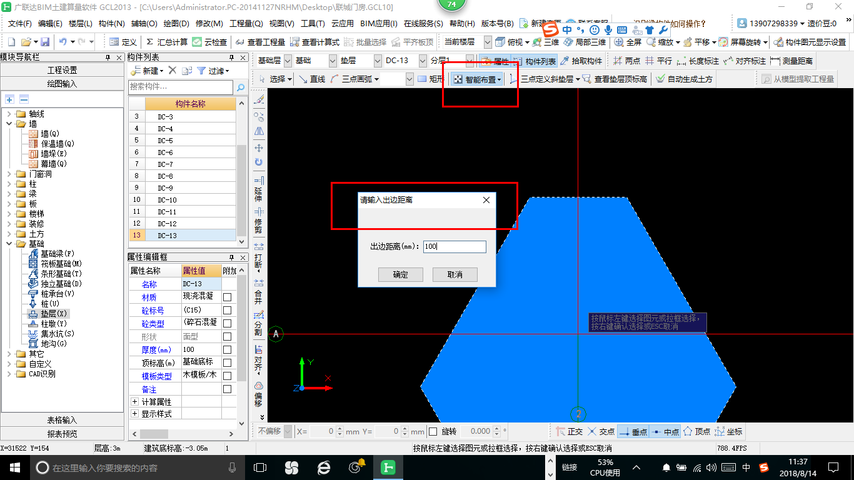Check the 附加 box for 砼类型 row
Screen dimensions: 854x480
click(228, 324)
